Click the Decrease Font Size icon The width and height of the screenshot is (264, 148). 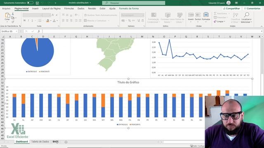click(x=57, y=15)
